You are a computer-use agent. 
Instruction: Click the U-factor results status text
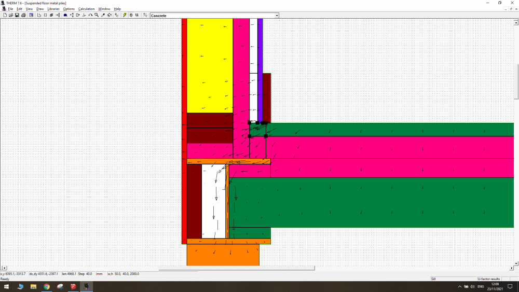(x=488, y=279)
